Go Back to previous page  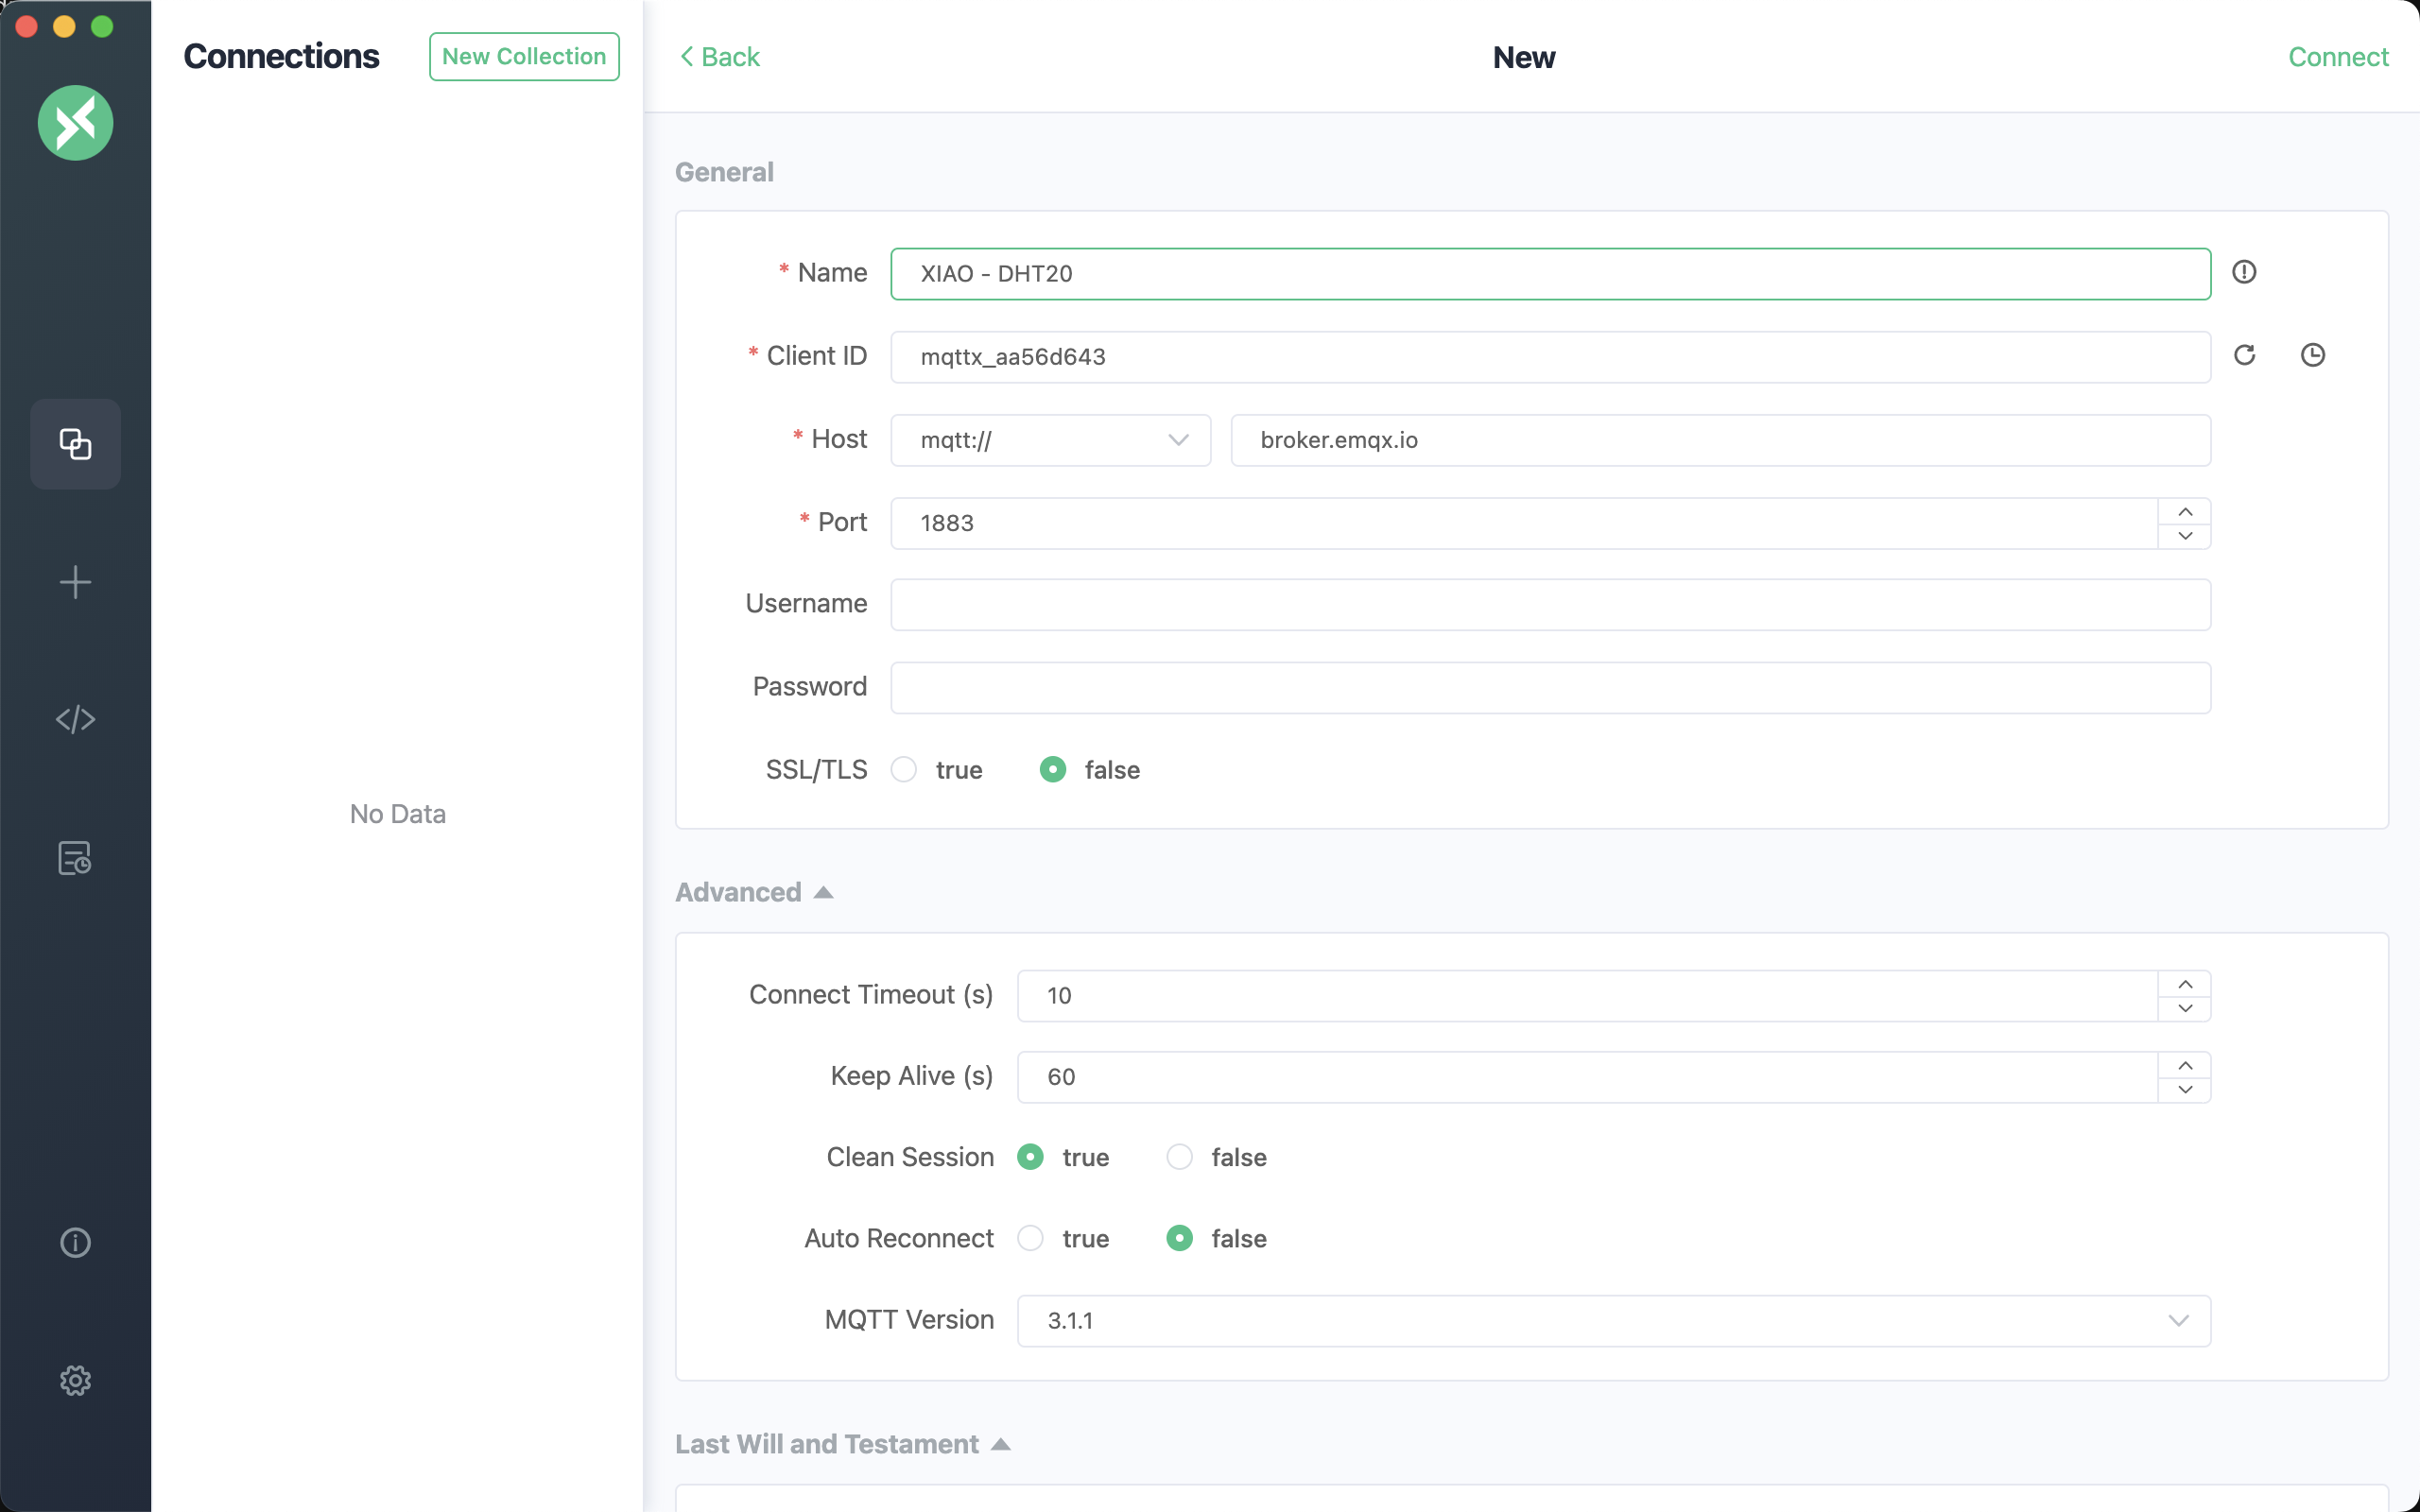tap(719, 57)
